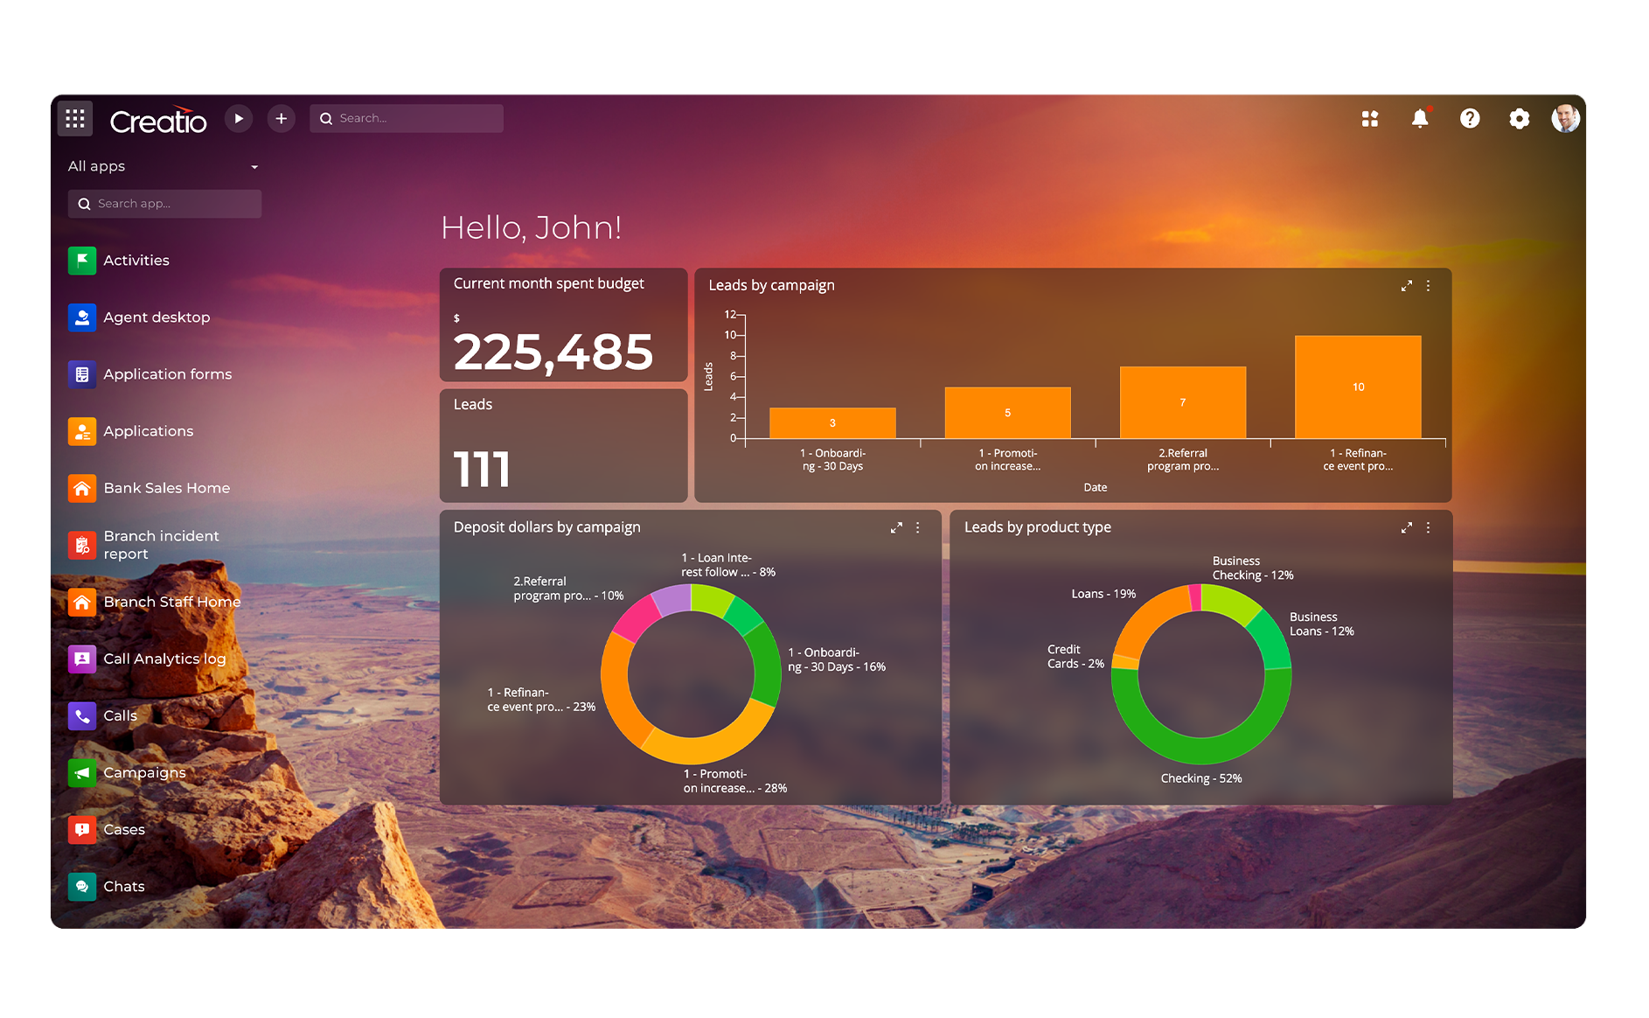Open the Campaigns section

[x=144, y=772]
